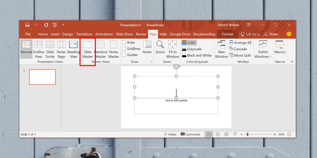Open the Storyboarding tab
Viewport: 317px width, 158px height.
coord(204,34)
